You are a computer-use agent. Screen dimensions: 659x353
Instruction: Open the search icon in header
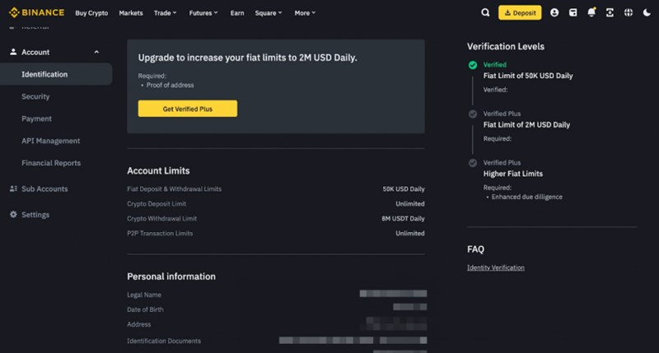click(485, 12)
